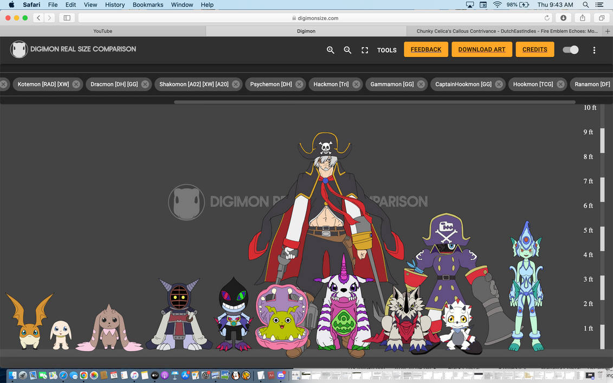Enter fullscreen comparison view
Viewport: 613px width, 383px height.
[364, 50]
